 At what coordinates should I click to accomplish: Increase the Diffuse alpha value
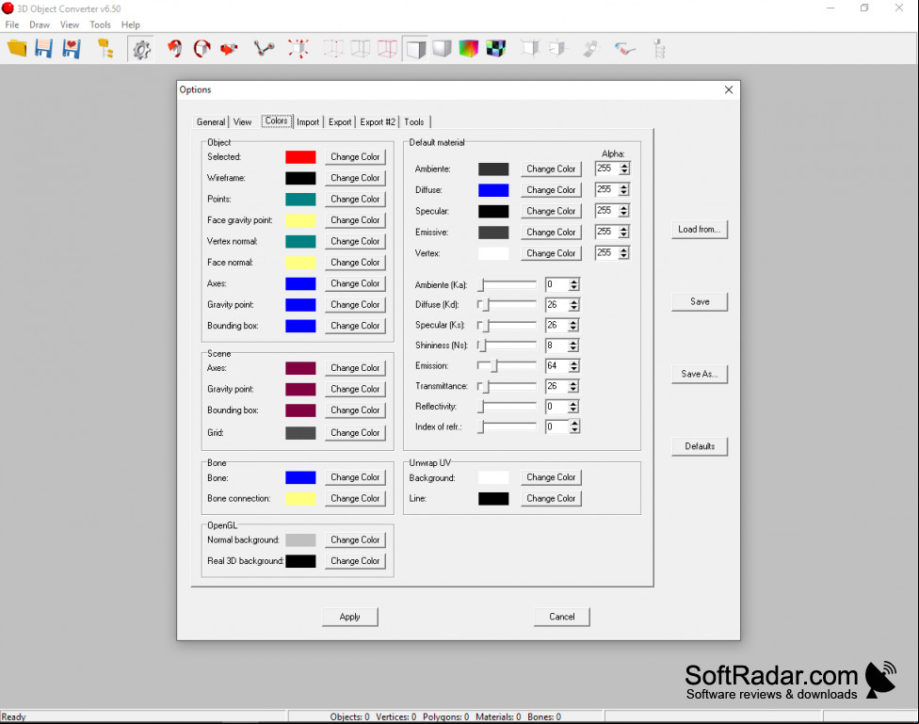point(624,187)
